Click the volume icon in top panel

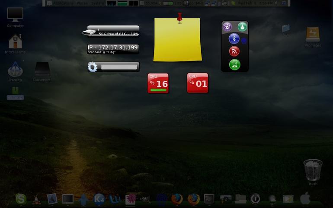[x=276, y=3]
